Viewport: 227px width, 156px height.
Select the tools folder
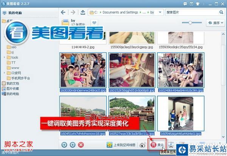tap(12, 57)
